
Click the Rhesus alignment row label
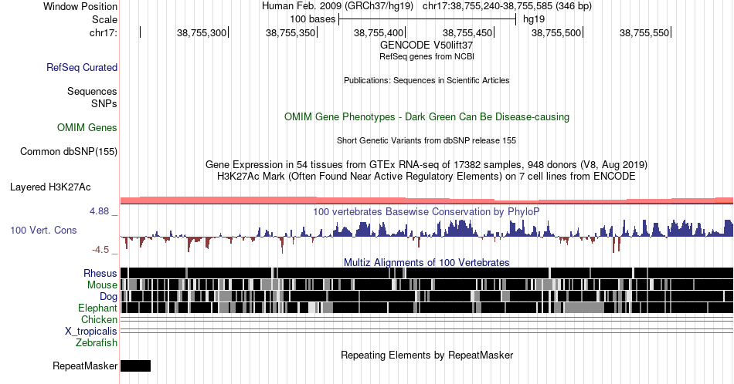coord(100,273)
